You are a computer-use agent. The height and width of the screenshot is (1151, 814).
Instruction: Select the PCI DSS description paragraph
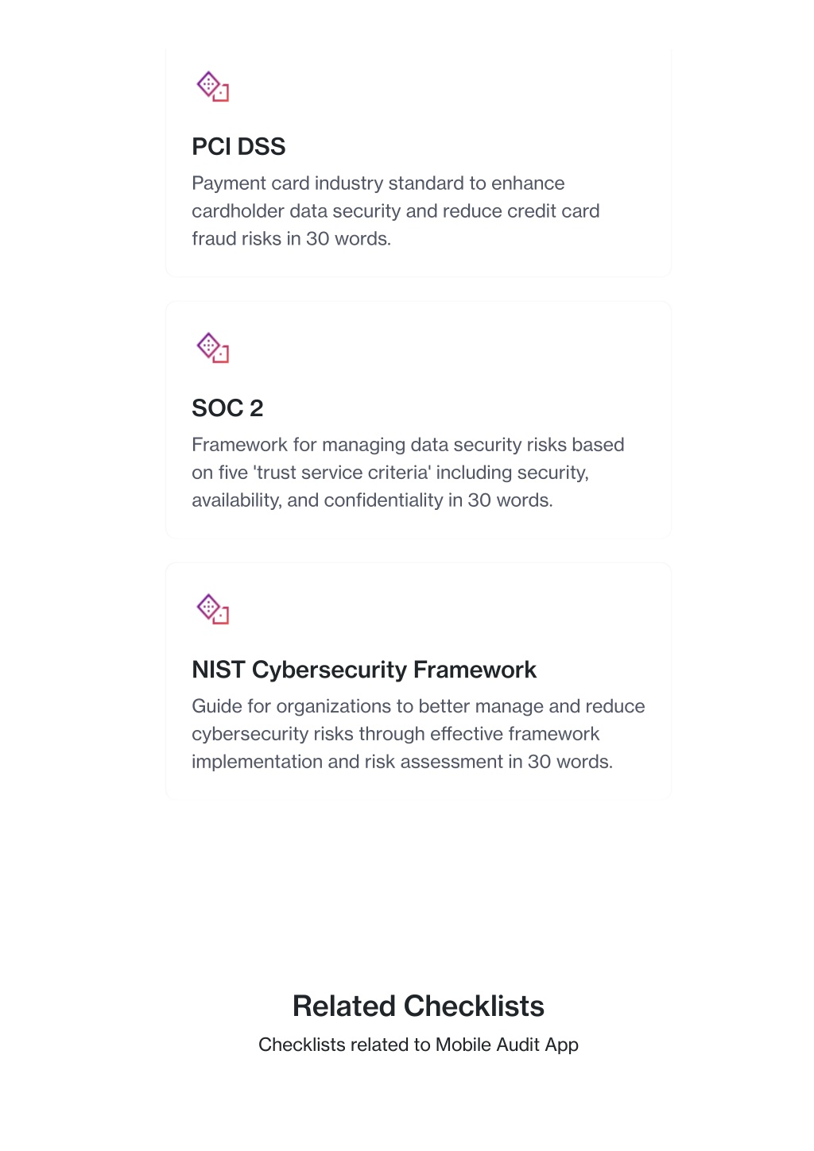(x=396, y=211)
